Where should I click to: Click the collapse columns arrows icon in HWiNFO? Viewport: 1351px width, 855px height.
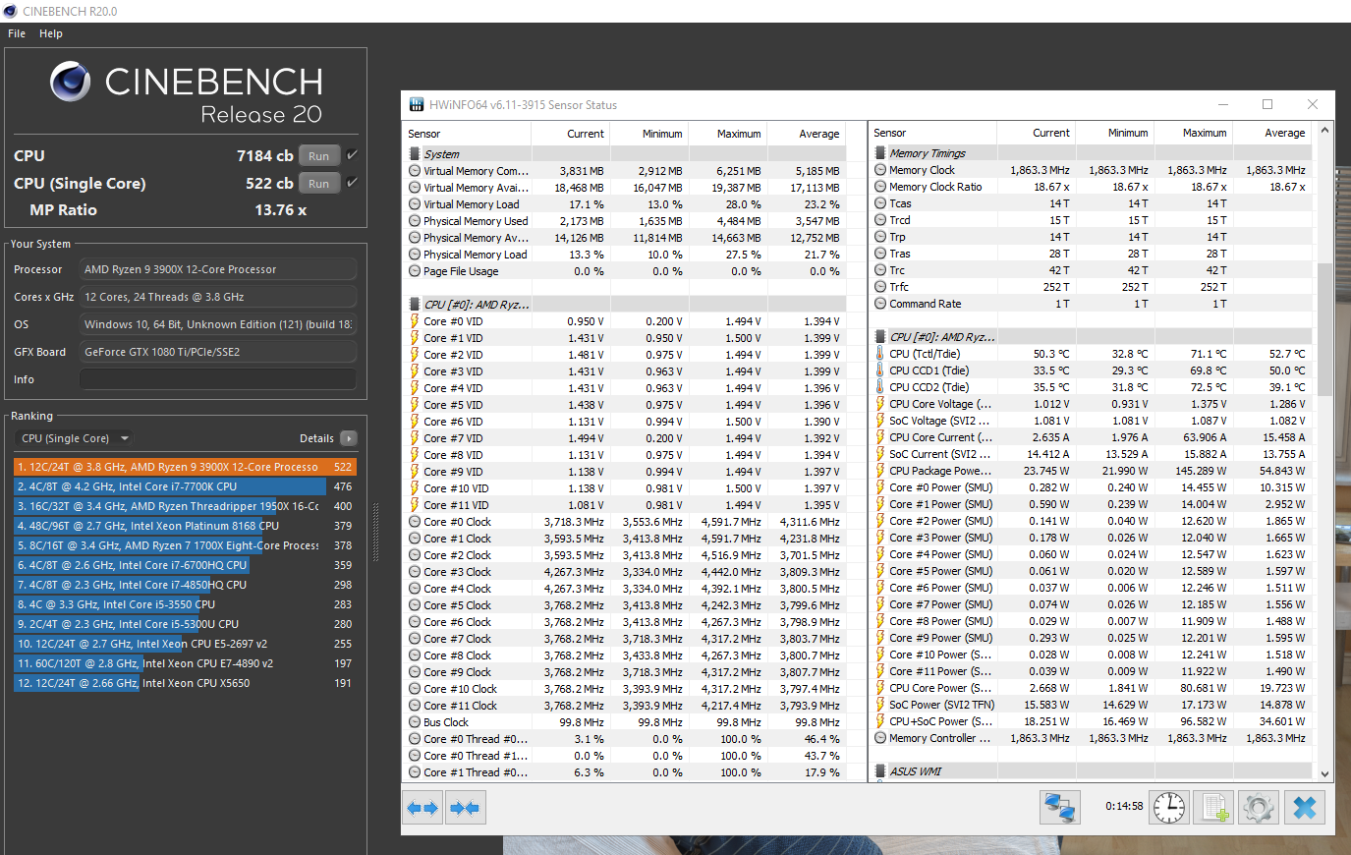[465, 808]
